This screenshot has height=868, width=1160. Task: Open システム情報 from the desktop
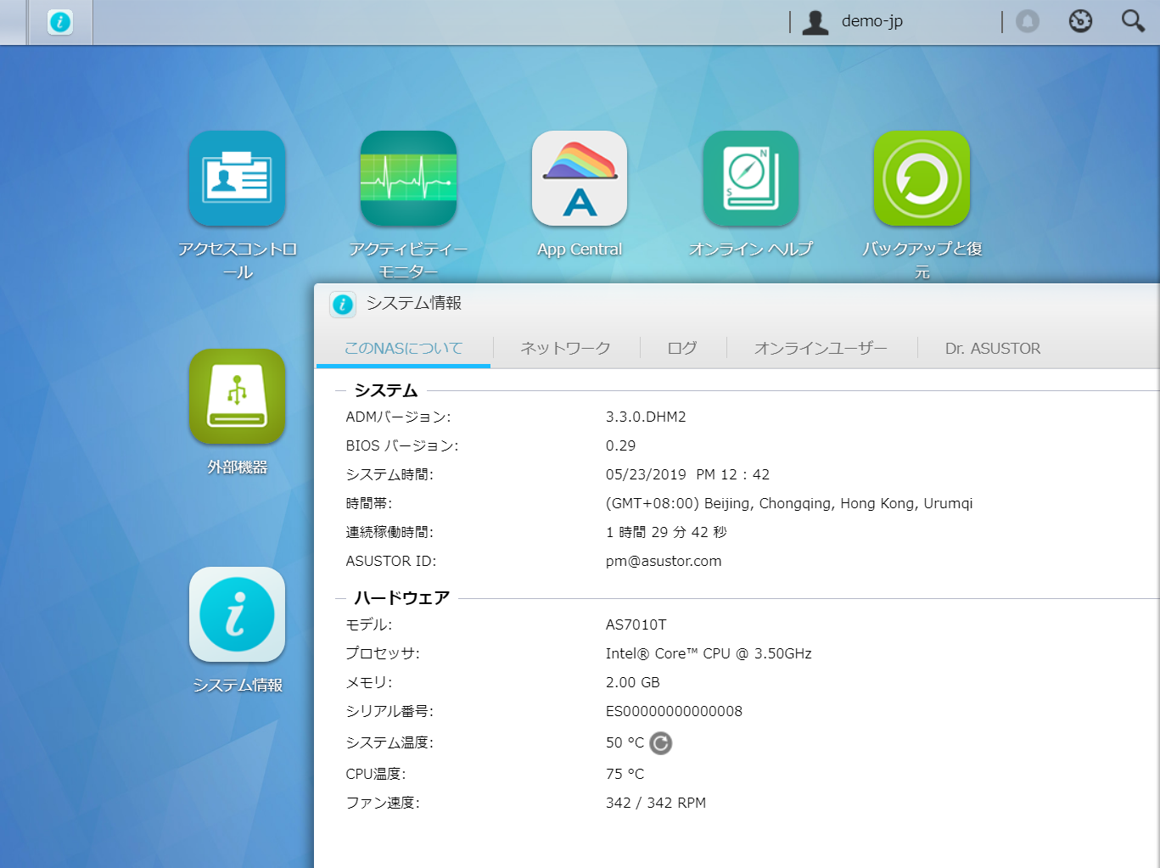coord(237,615)
